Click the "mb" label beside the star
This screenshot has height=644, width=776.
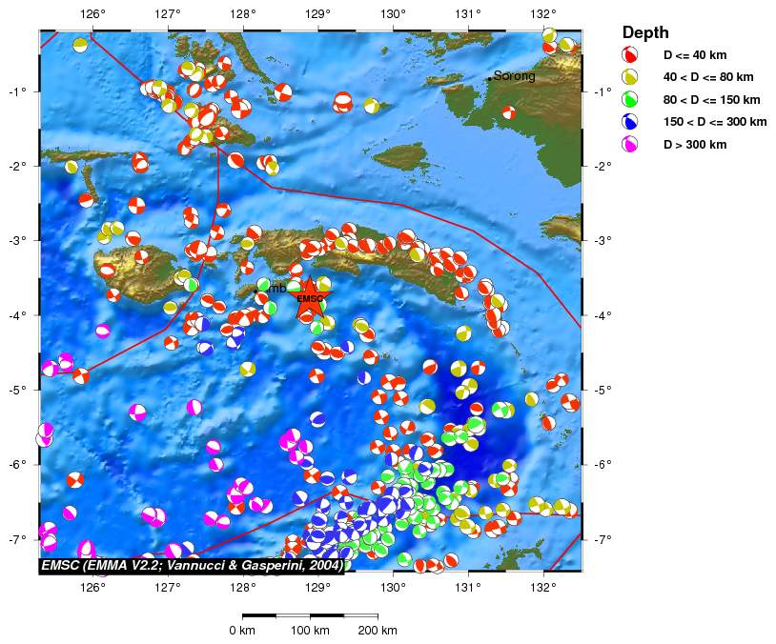(x=277, y=289)
